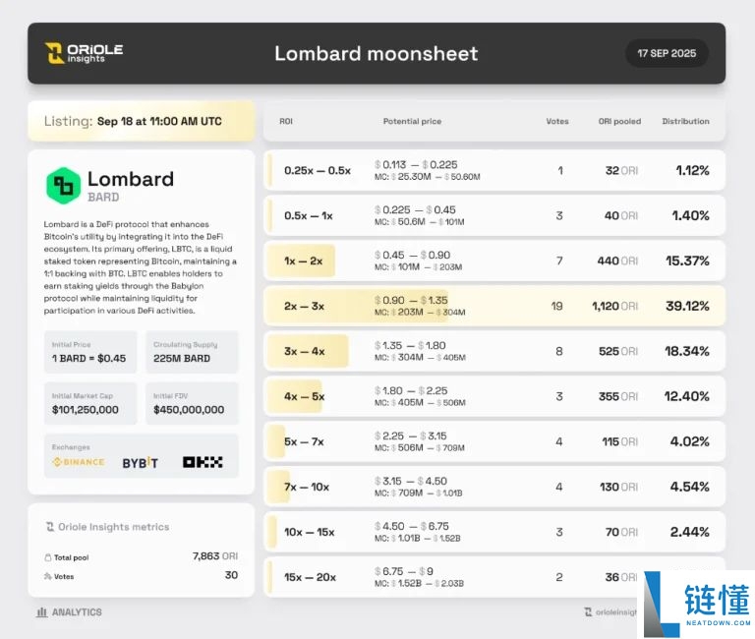Click the 19 votes count
The image size is (755, 639).
[556, 307]
